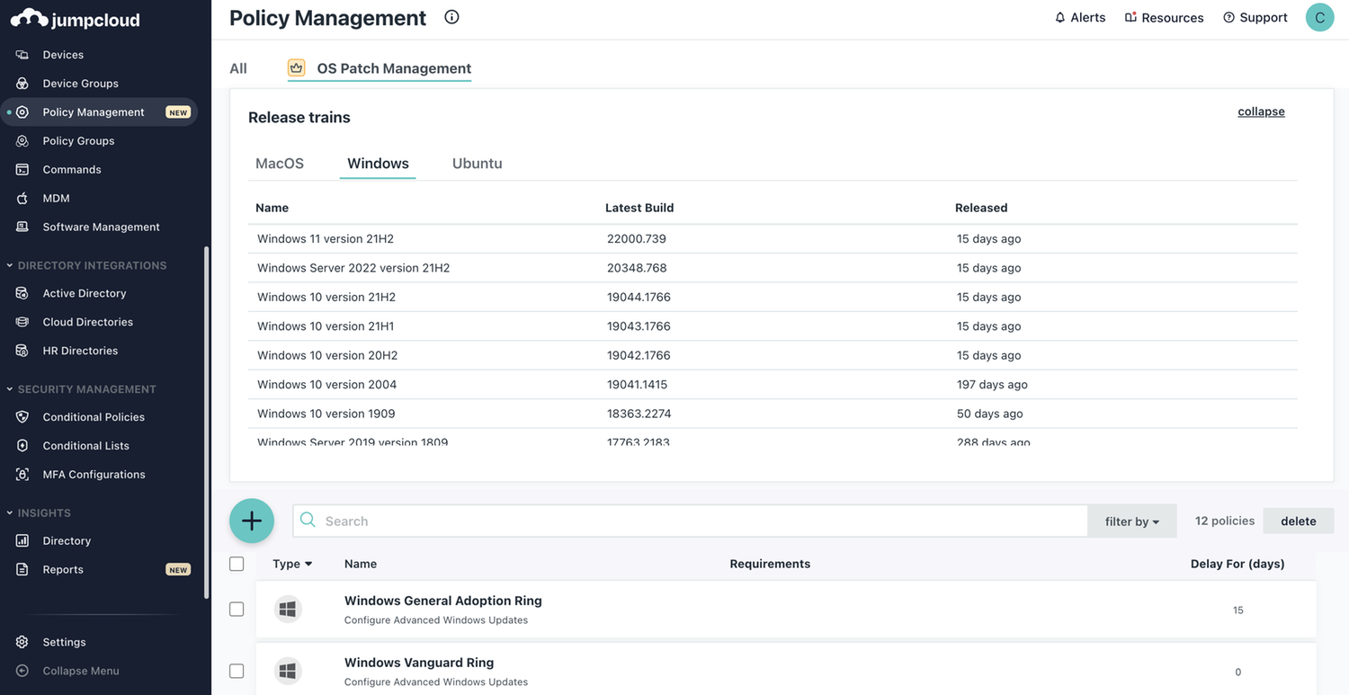The height and width of the screenshot is (695, 1349).
Task: Click the crown icon on OS Patch tab
Action: 297,67
